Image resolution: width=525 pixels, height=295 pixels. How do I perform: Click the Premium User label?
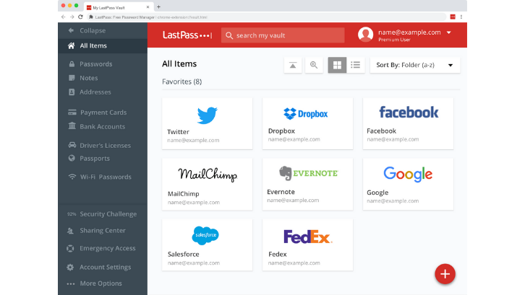point(394,40)
